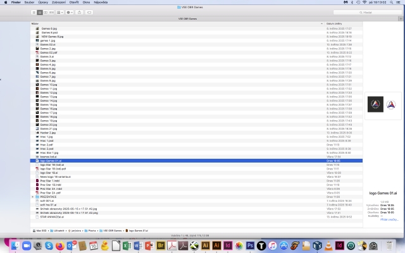Open Photoshop from the Dock
This screenshot has height=253, width=405.
(250, 246)
